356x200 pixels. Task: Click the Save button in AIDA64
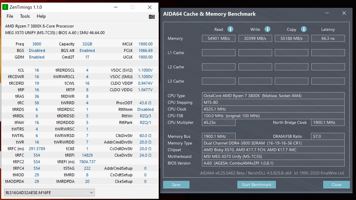coord(176,184)
